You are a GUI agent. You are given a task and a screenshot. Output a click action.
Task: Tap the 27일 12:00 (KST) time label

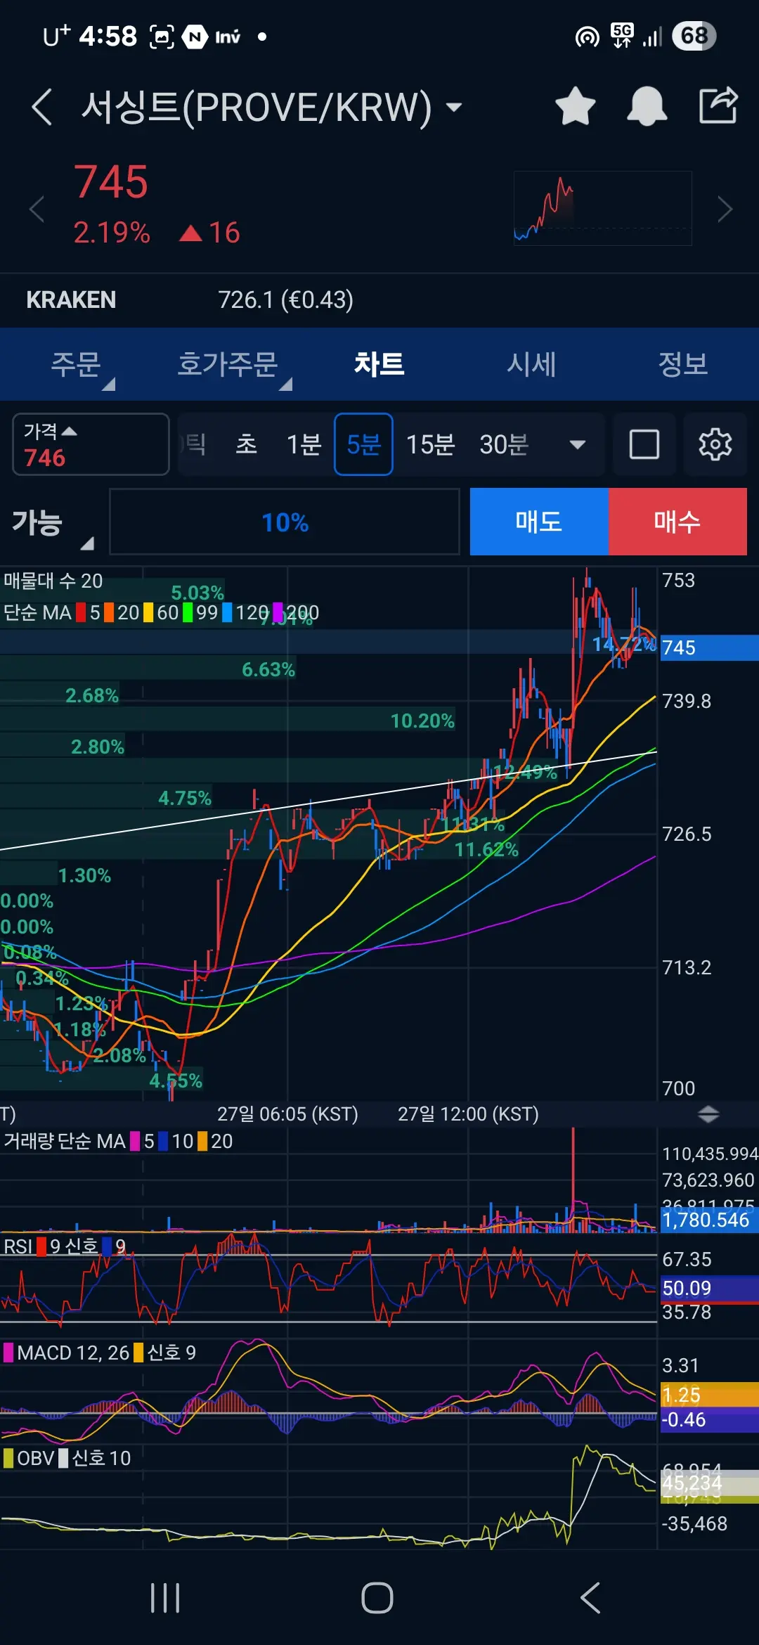coord(468,1114)
